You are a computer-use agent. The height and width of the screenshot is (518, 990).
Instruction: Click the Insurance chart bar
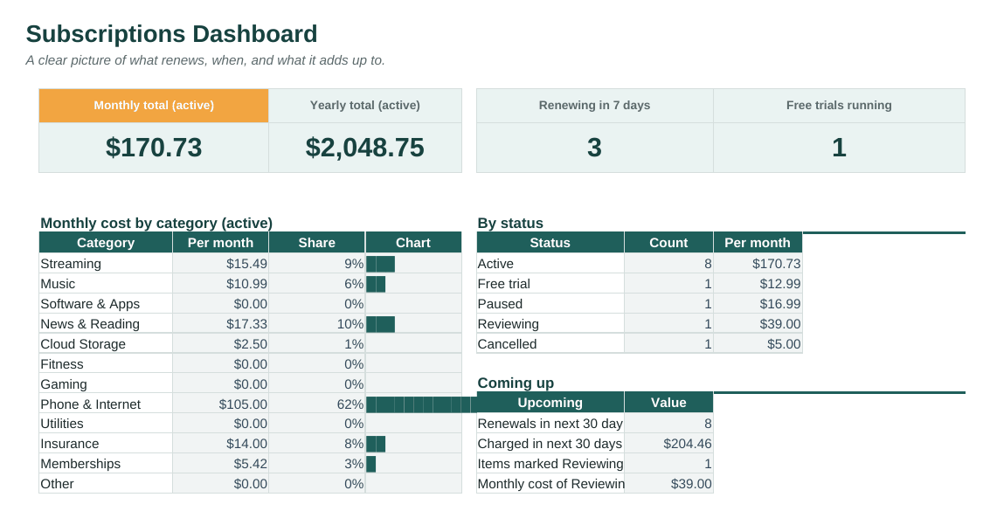[x=376, y=444]
